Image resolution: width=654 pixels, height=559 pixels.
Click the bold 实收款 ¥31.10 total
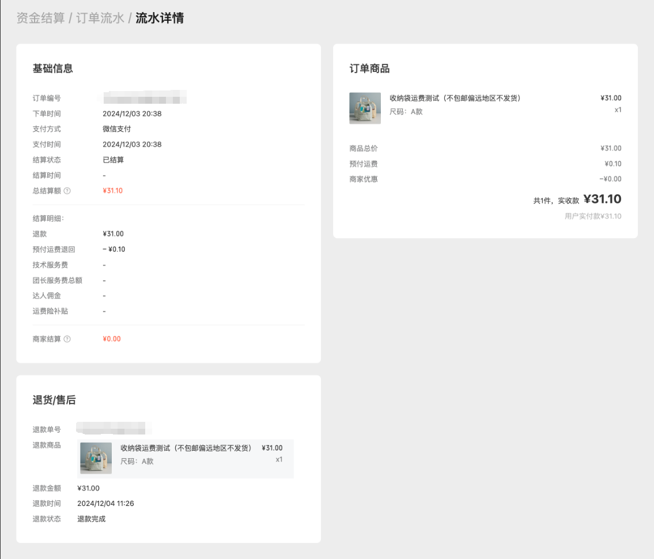602,199
